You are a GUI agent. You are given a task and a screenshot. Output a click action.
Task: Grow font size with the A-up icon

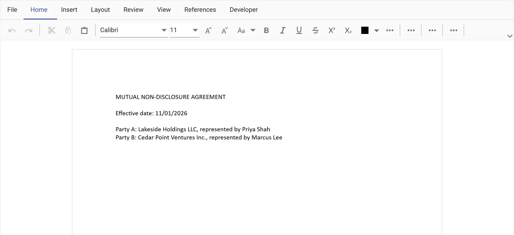tap(208, 30)
